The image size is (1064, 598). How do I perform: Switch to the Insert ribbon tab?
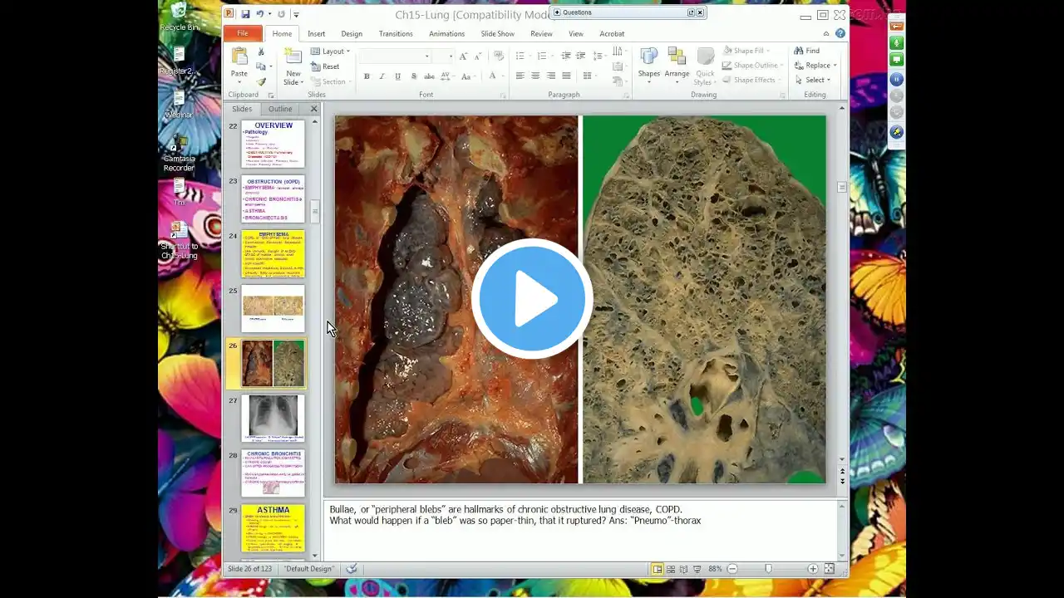317,34
